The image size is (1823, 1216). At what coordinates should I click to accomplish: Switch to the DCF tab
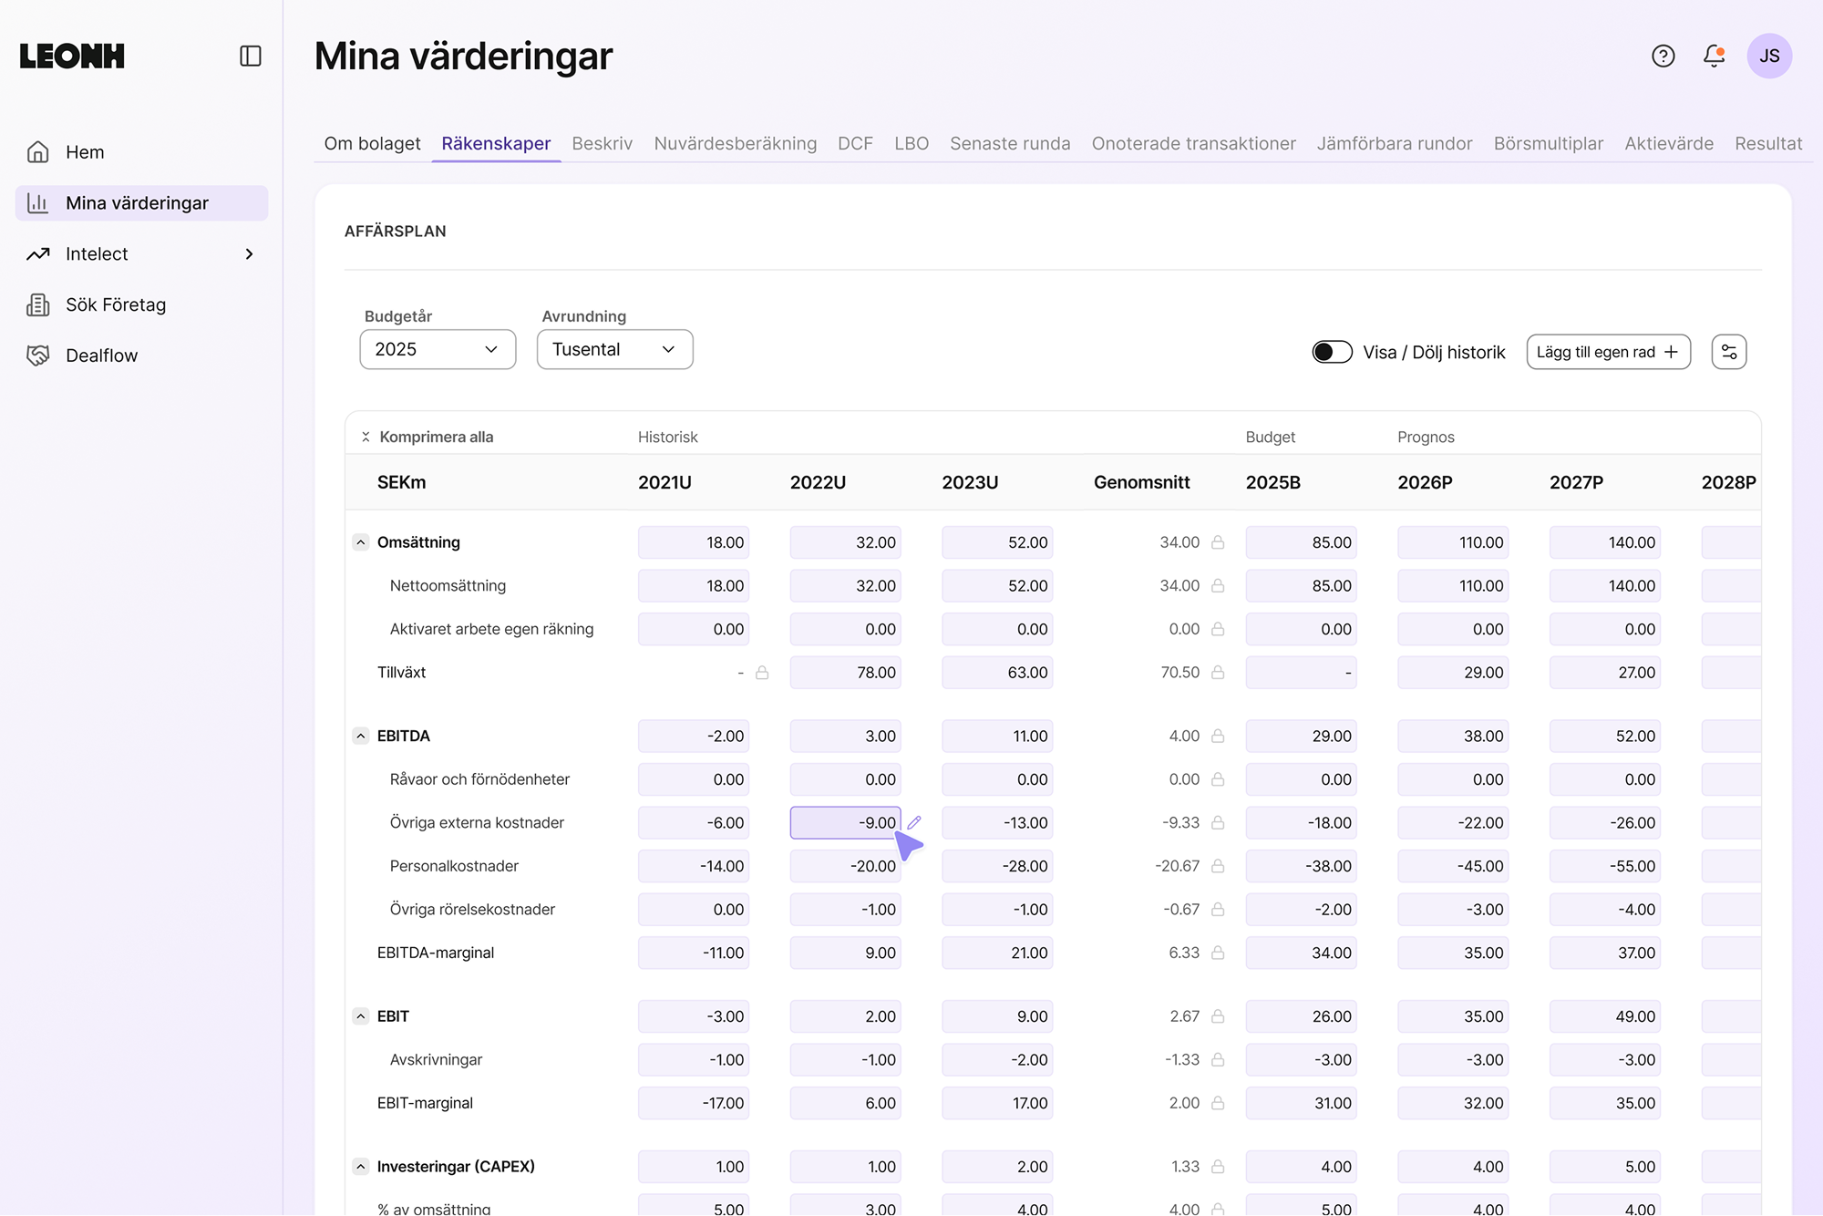click(x=855, y=143)
